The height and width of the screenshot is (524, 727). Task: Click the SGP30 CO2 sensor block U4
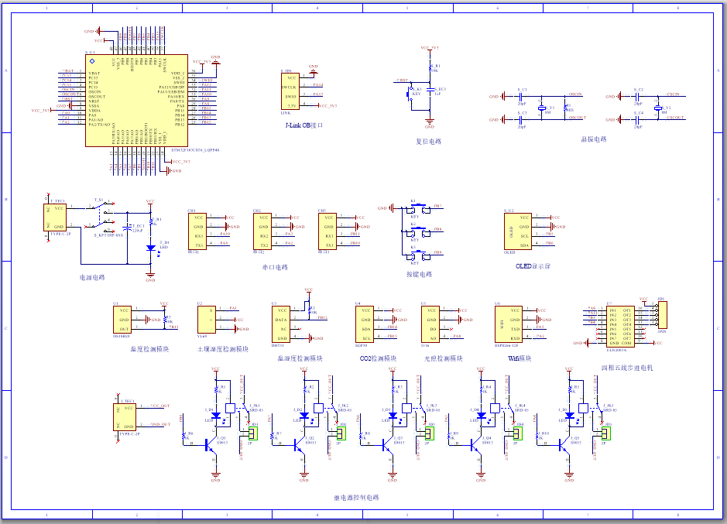[x=365, y=324]
